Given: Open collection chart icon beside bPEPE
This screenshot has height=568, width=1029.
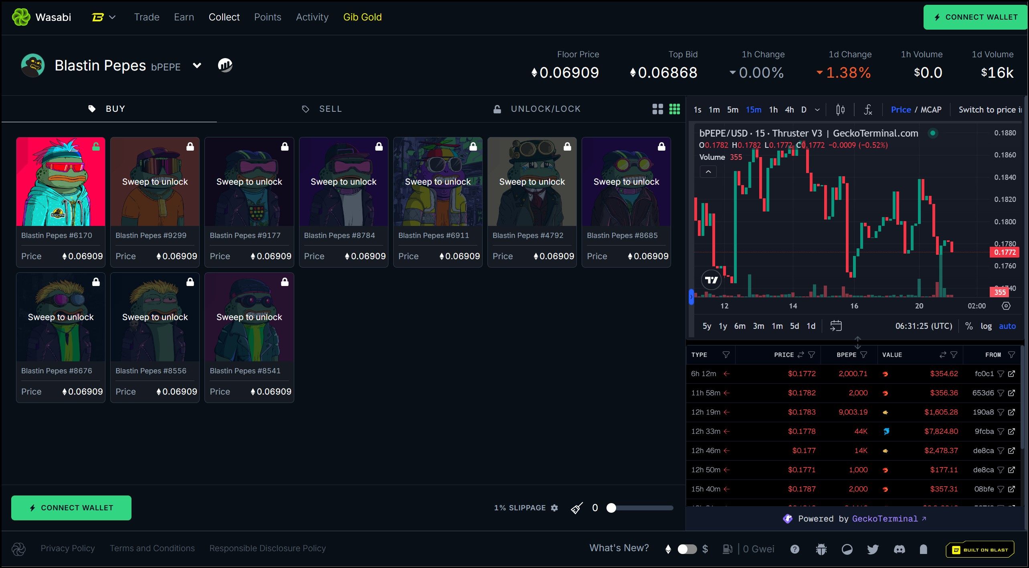Looking at the screenshot, I should click(x=225, y=65).
